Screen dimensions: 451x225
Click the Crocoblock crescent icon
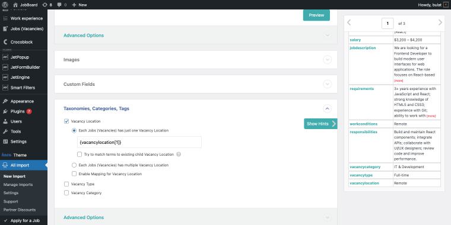tap(5, 42)
